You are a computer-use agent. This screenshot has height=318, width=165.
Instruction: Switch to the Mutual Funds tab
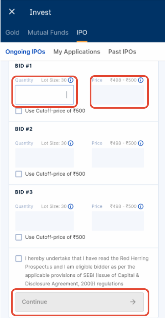click(x=48, y=33)
